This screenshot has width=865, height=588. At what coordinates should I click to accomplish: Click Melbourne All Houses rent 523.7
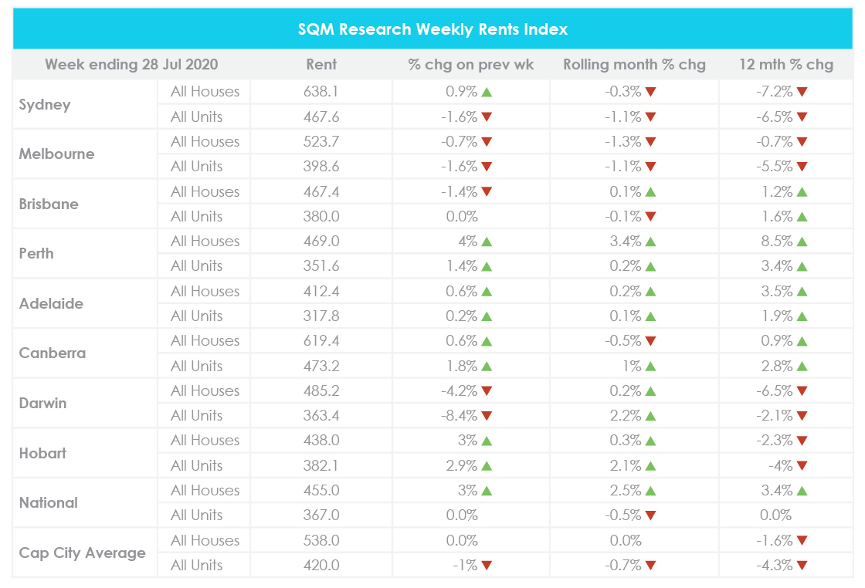321,142
